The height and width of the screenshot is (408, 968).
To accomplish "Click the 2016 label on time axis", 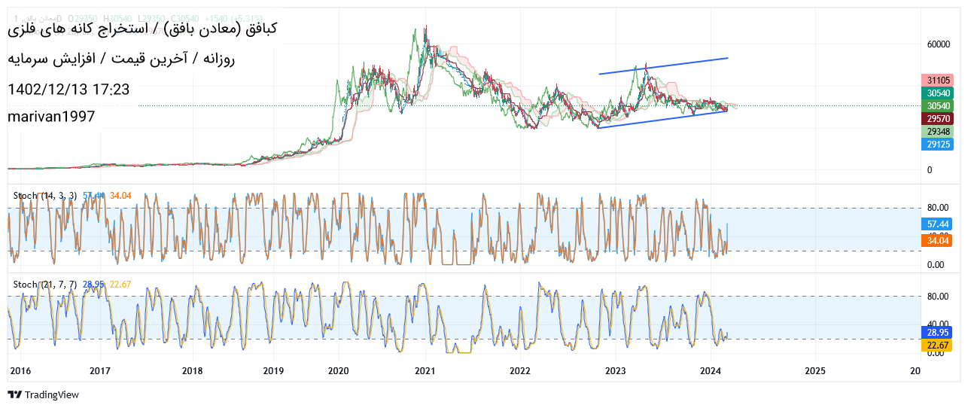I will pos(20,370).
